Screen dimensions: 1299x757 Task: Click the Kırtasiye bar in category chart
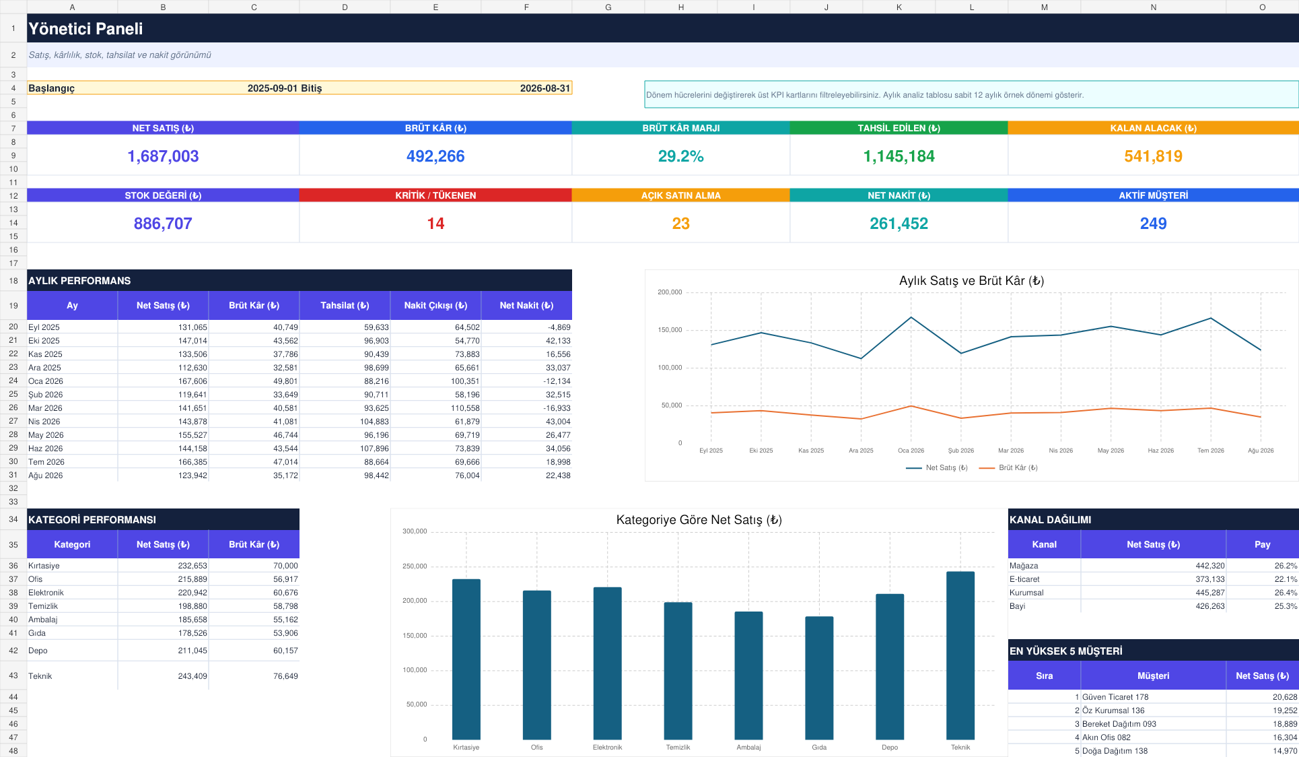pos(466,659)
